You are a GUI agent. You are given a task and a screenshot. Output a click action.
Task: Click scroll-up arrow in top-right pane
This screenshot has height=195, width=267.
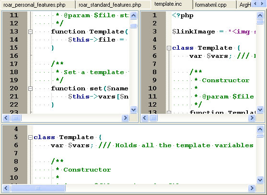[260, 16]
